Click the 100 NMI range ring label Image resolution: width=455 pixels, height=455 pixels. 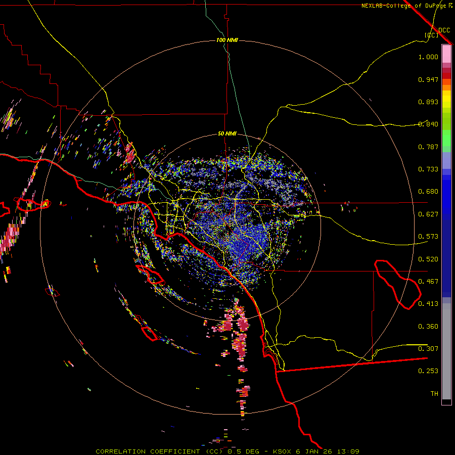227,40
